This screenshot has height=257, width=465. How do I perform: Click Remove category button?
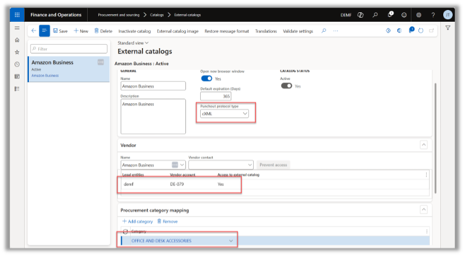pos(167,222)
